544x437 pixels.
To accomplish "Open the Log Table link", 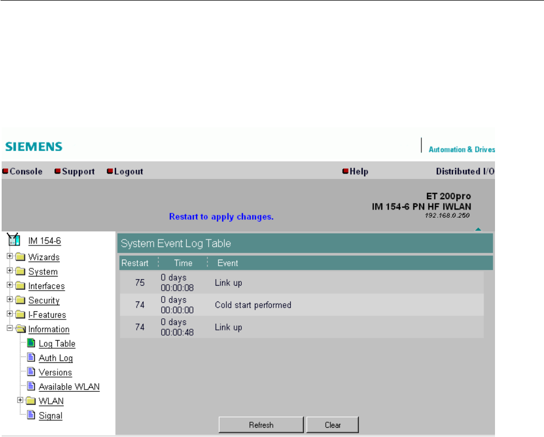I will (x=57, y=344).
